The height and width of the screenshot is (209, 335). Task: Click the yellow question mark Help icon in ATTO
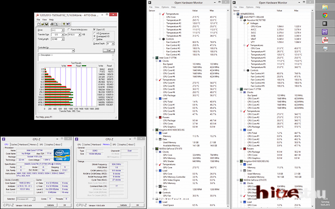click(64, 24)
